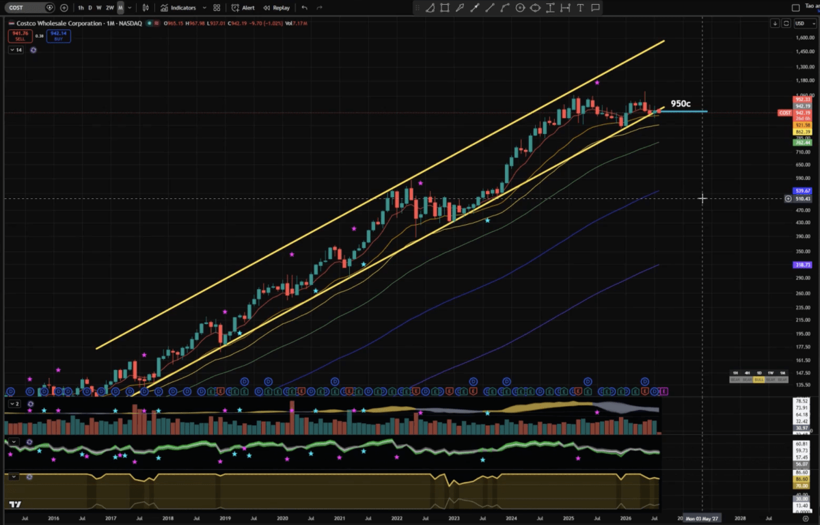Click the eye icon inside symbol box
The height and width of the screenshot is (525, 820).
[49, 8]
